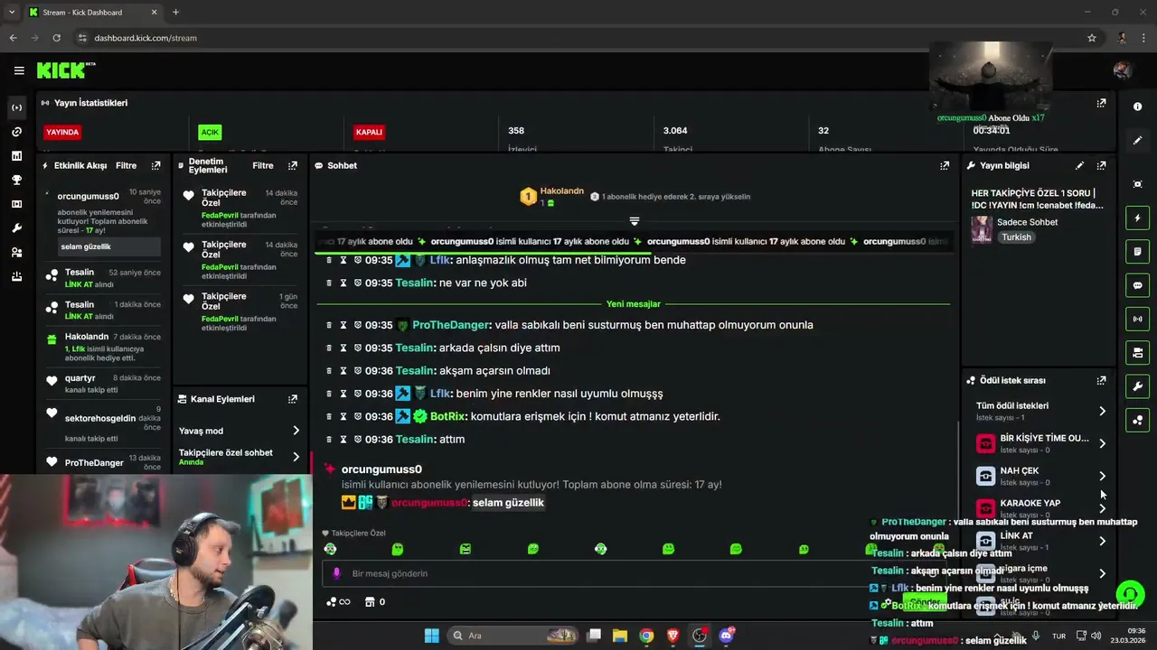The height and width of the screenshot is (650, 1157).
Task: Open the hamburger menu beside Kick logo
Action: click(19, 70)
